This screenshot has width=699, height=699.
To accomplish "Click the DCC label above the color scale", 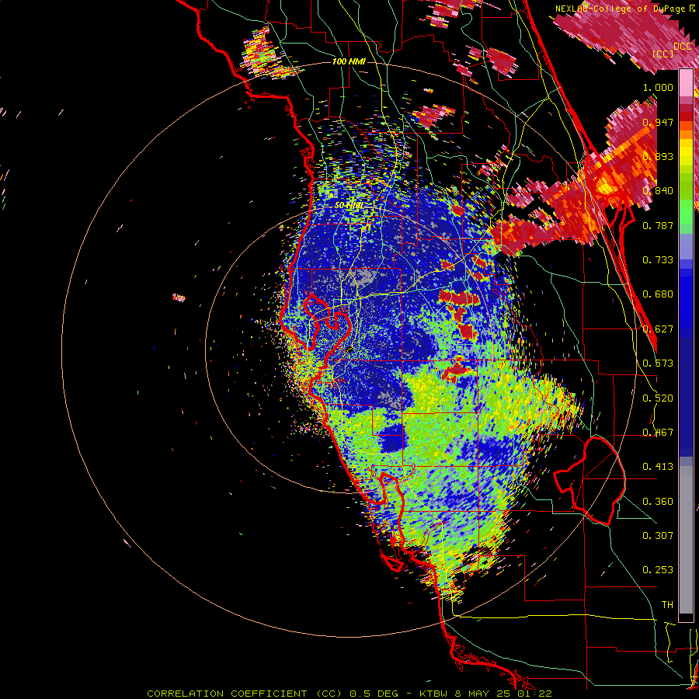I will click(x=682, y=46).
